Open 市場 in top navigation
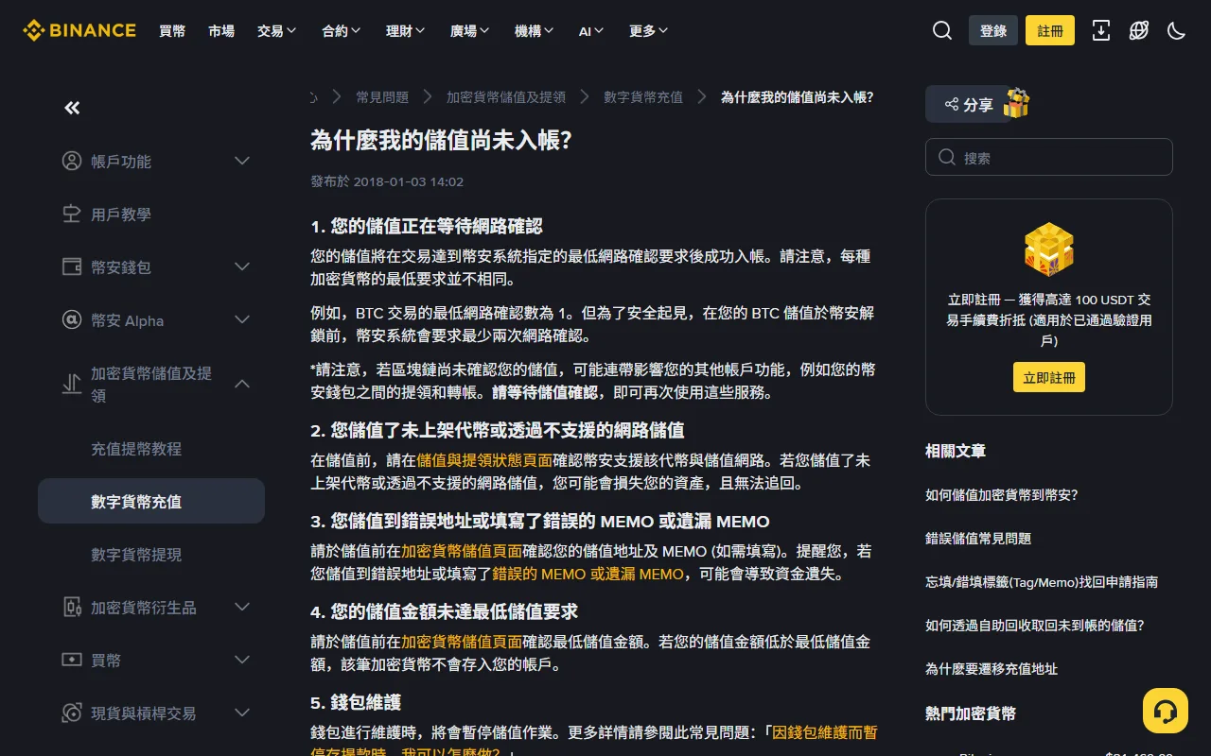Screen dimensions: 1211x756 (221, 30)
